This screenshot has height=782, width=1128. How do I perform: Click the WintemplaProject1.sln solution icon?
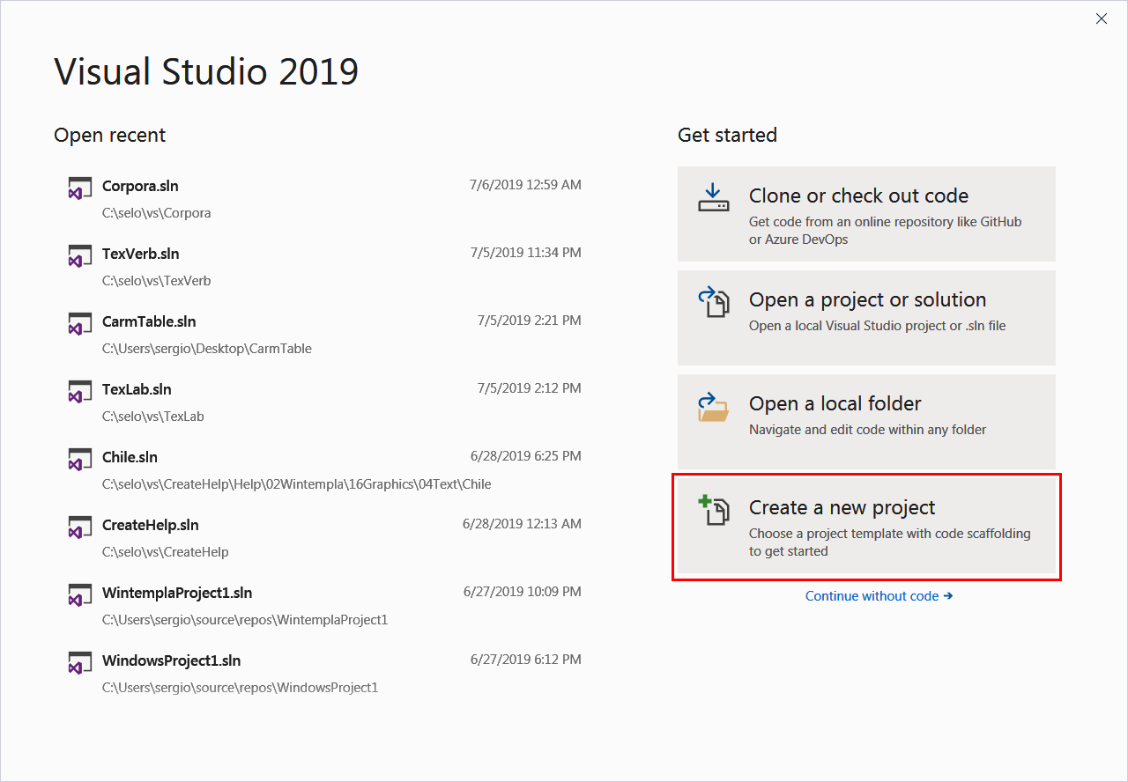point(80,595)
